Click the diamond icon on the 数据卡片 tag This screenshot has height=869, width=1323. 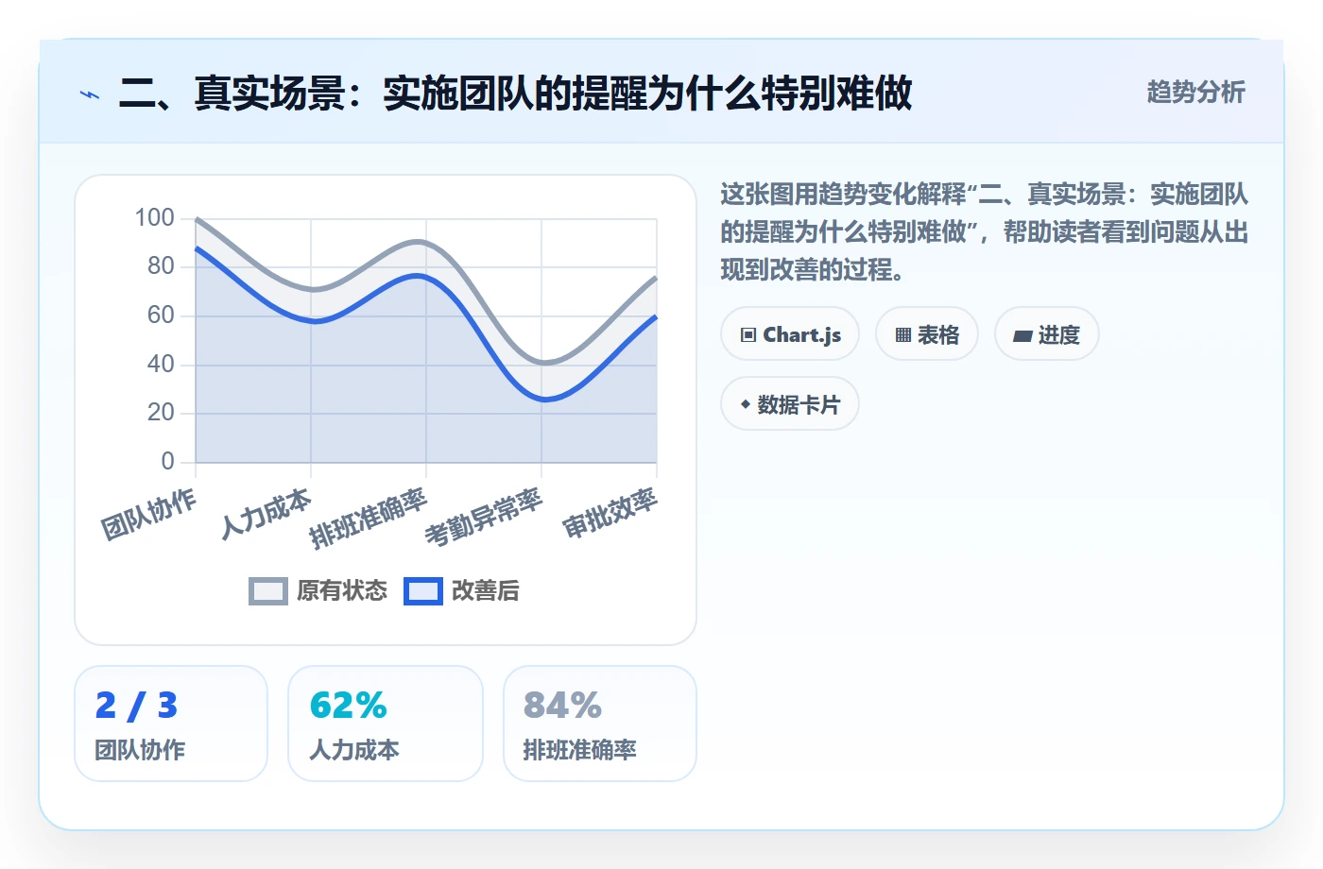[x=746, y=404]
